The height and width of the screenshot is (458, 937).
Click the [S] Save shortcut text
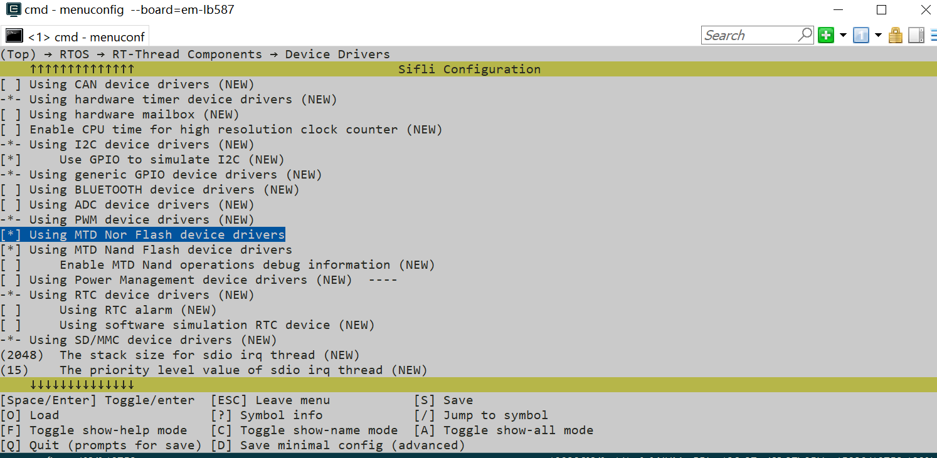(x=443, y=400)
